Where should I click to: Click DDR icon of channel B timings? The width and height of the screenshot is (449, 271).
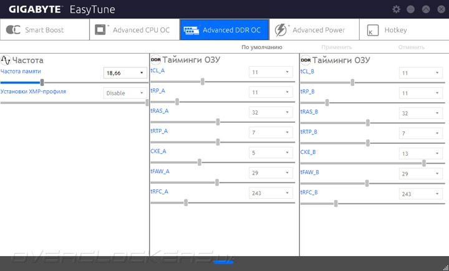tap(306, 60)
